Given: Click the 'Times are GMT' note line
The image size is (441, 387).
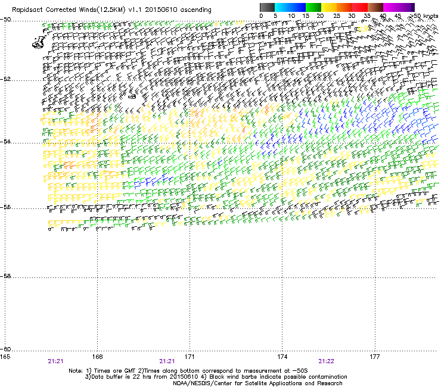Looking at the screenshot, I should pyautogui.click(x=188, y=371).
